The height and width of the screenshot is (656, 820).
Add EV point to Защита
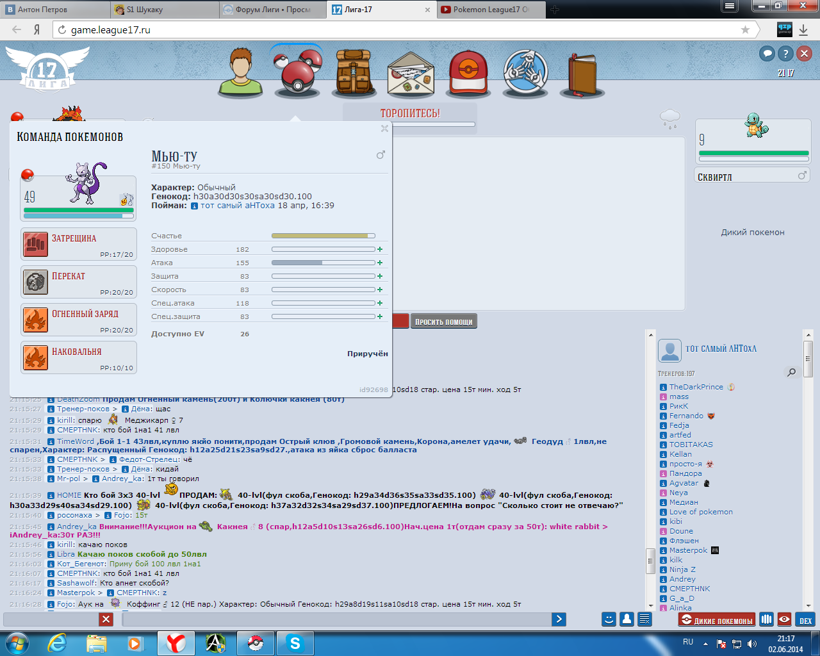coord(380,276)
